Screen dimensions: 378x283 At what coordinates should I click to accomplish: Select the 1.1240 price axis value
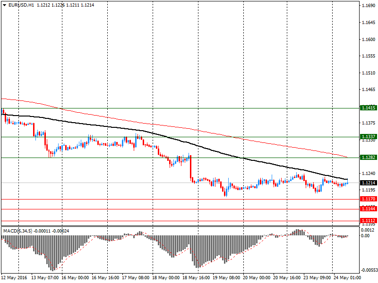point(369,173)
